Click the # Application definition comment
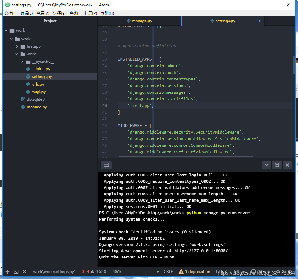 pyautogui.click(x=147, y=46)
